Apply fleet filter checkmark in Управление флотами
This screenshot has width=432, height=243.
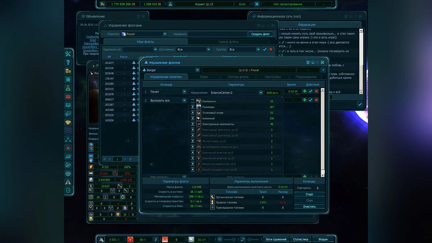pos(265,49)
